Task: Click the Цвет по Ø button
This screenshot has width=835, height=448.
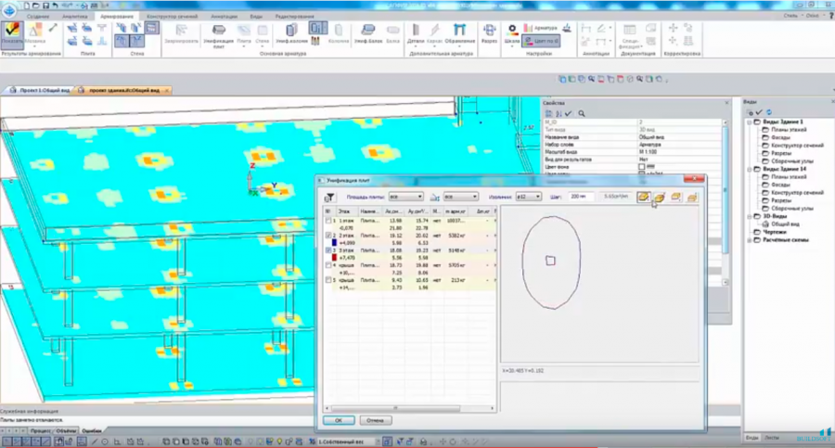Action: (542, 41)
